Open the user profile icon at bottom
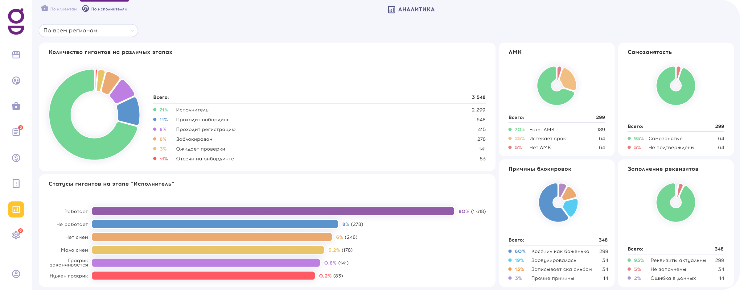This screenshot has width=740, height=290. 16,274
